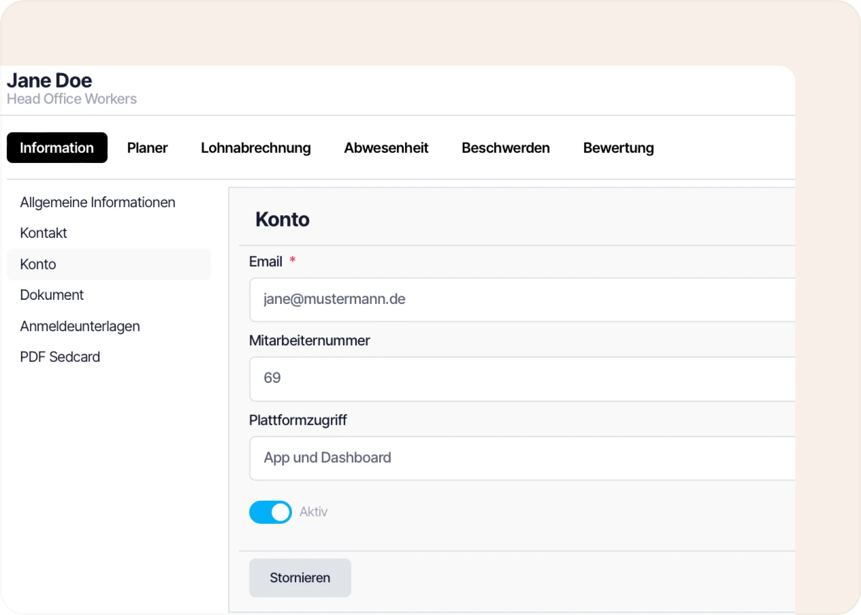Image resolution: width=861 pixels, height=615 pixels.
Task: Select the Beschwerden tab
Action: (505, 148)
